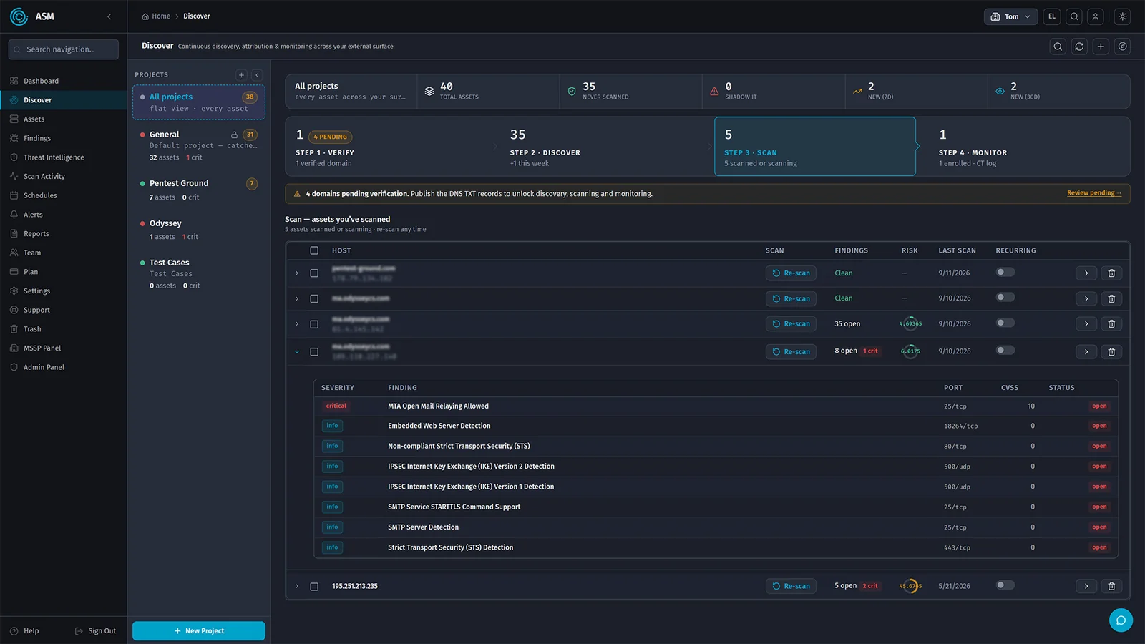Check the checkbox for 9/11/2026 row
The height and width of the screenshot is (644, 1145).
[314, 273]
